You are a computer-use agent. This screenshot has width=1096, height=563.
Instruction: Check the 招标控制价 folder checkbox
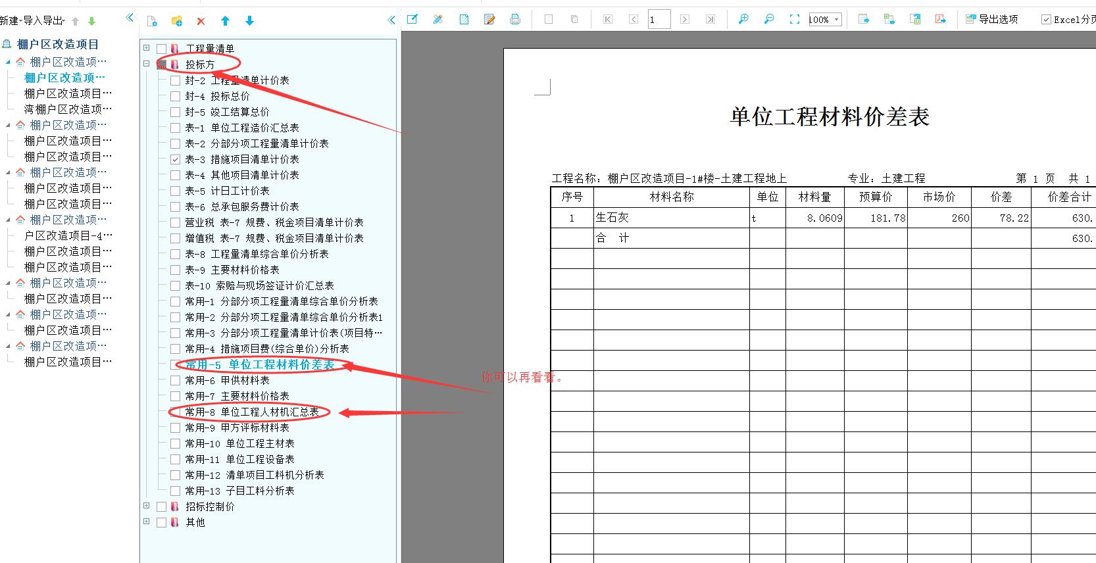click(x=162, y=506)
